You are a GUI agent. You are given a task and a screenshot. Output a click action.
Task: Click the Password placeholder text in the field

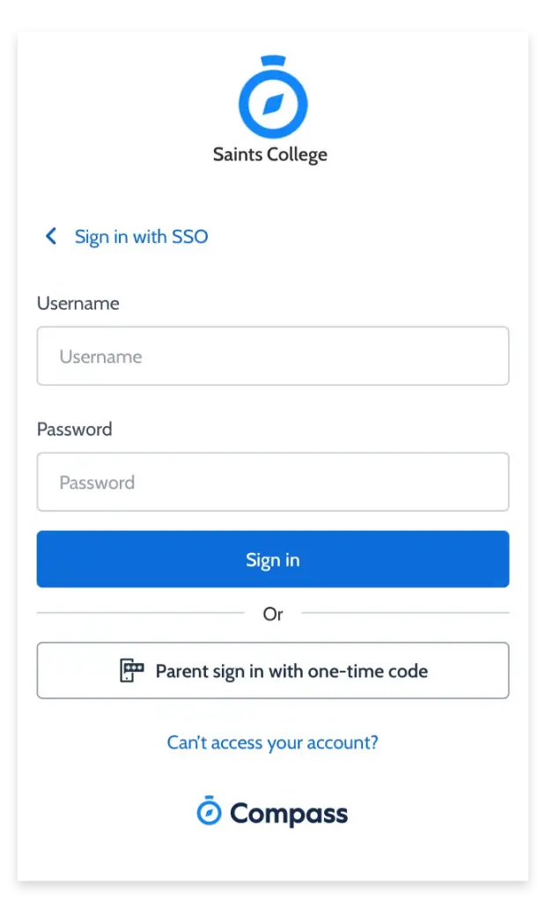click(x=97, y=483)
